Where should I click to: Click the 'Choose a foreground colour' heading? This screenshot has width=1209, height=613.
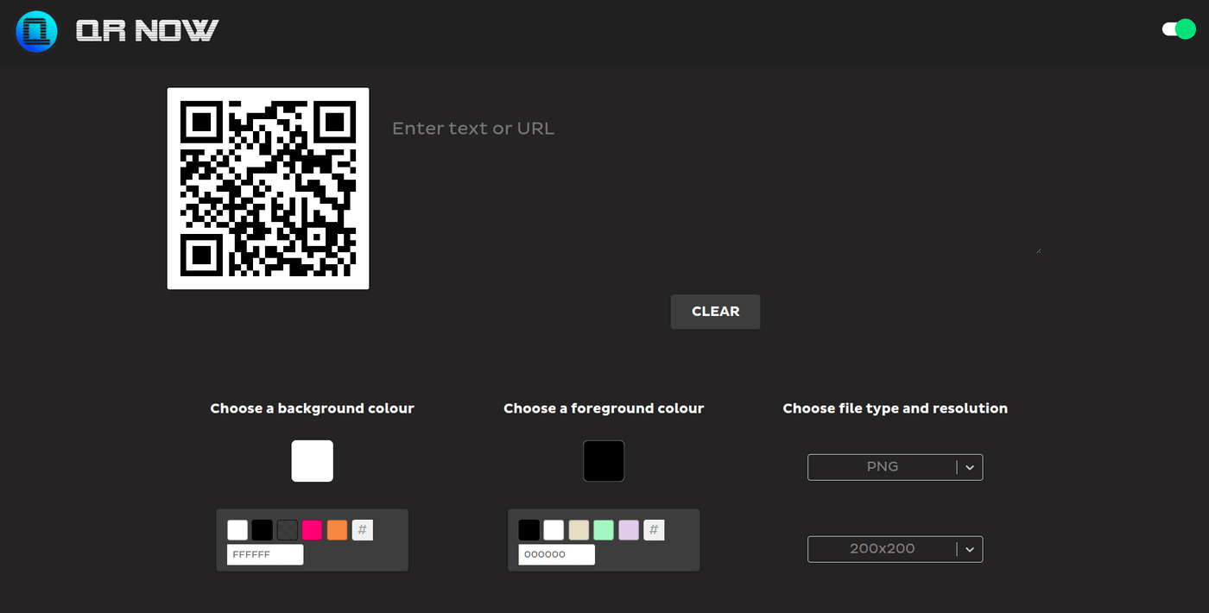tap(604, 408)
